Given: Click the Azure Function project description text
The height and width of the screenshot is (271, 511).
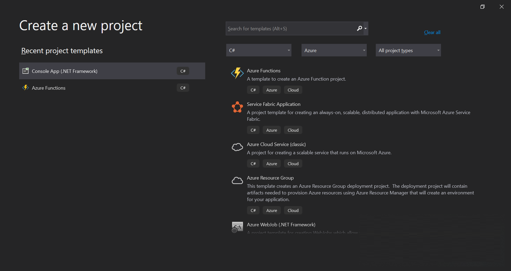Looking at the screenshot, I should (x=296, y=79).
